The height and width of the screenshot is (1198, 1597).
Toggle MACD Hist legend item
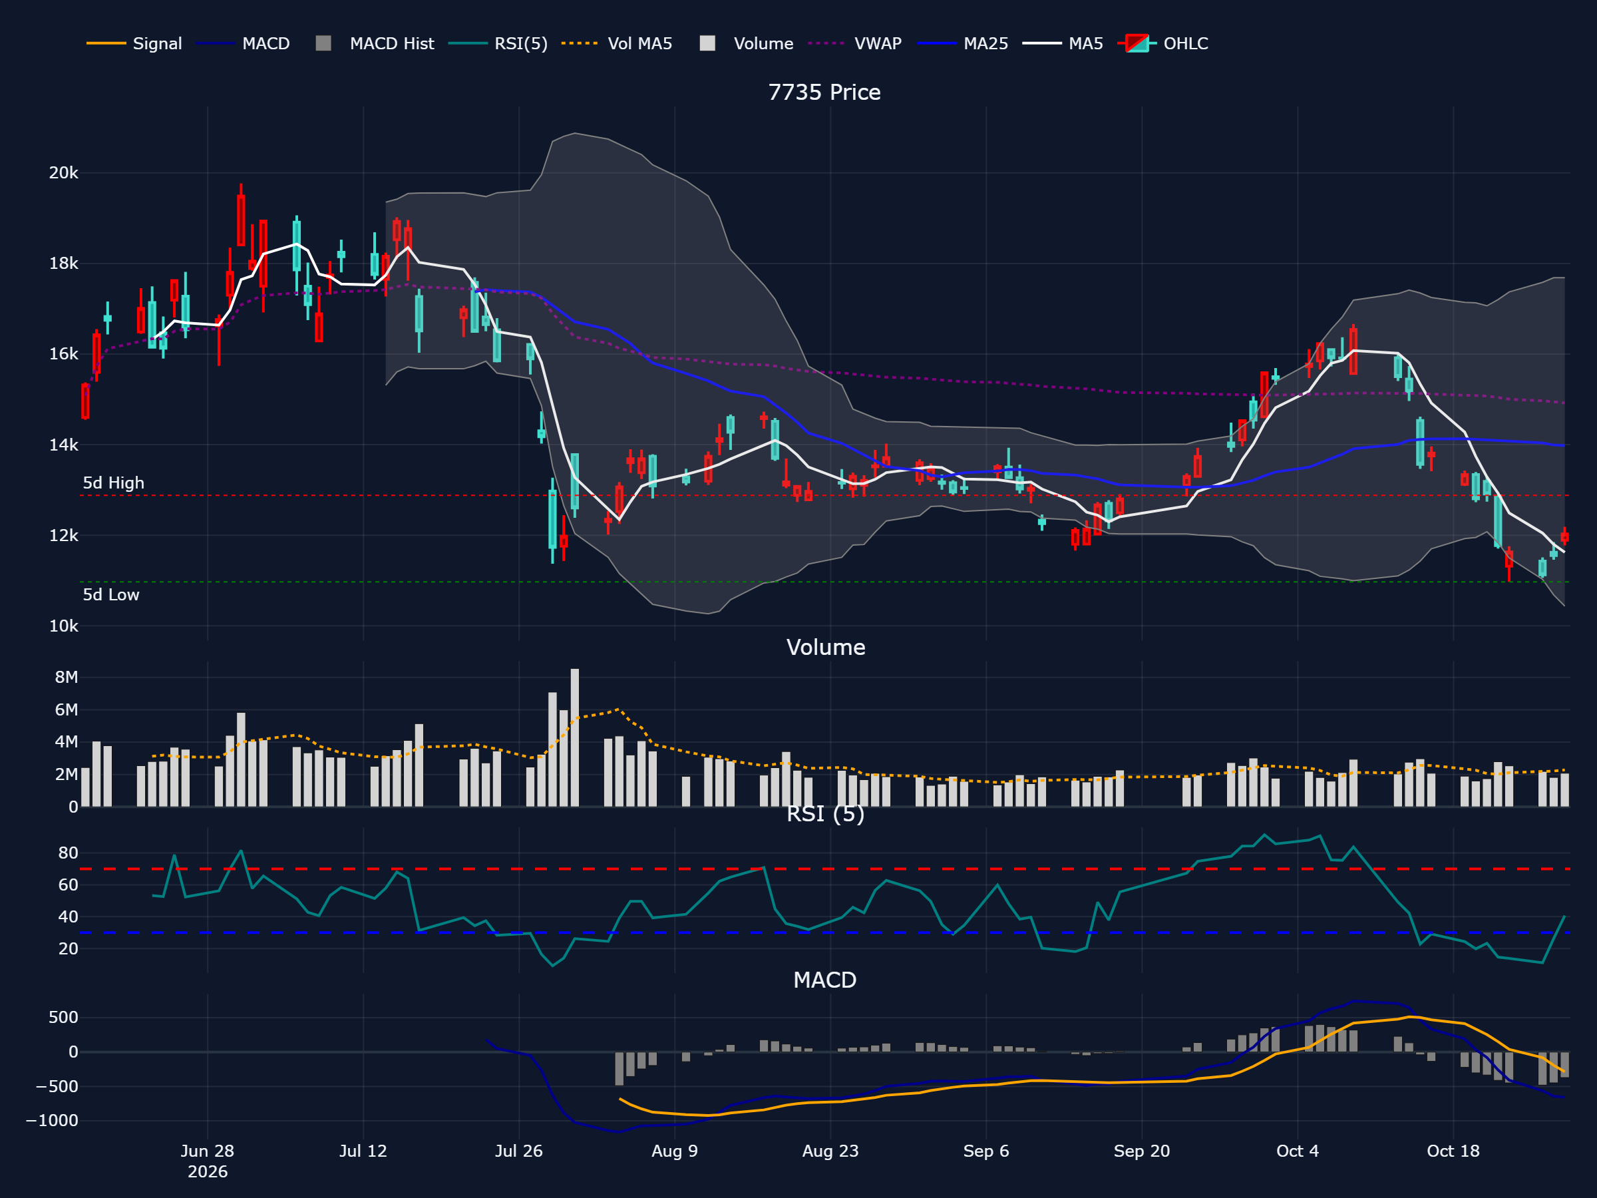click(375, 43)
